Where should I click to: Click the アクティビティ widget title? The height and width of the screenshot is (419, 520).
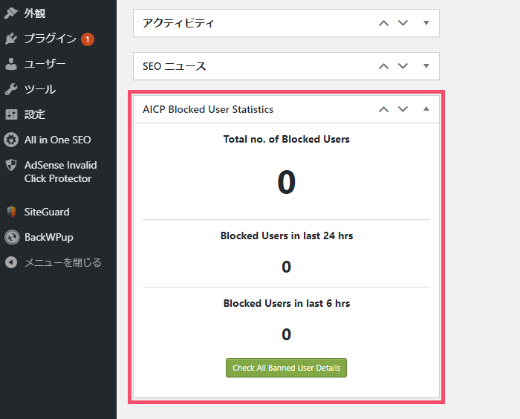[178, 23]
